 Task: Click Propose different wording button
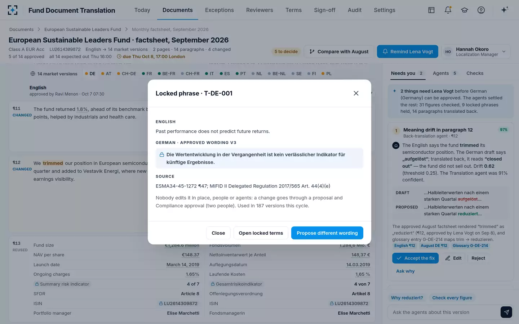pyautogui.click(x=327, y=233)
